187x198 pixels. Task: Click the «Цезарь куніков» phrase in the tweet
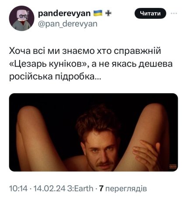tap(48, 64)
